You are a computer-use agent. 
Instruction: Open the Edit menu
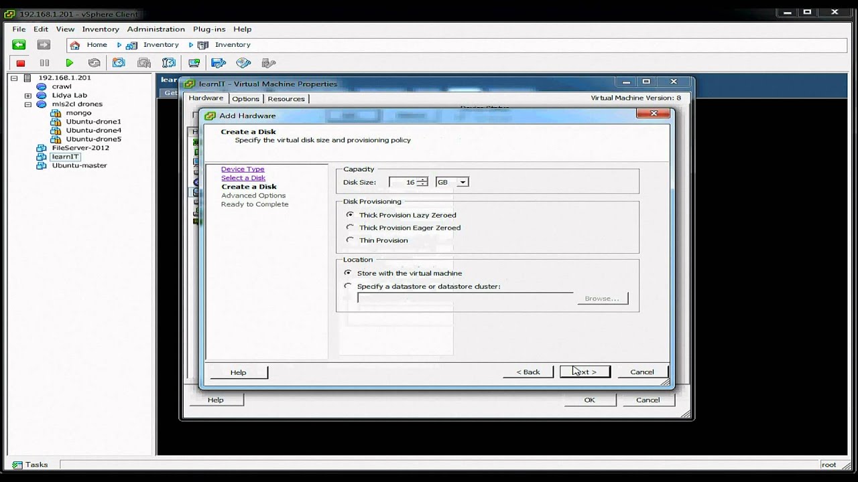(x=41, y=29)
